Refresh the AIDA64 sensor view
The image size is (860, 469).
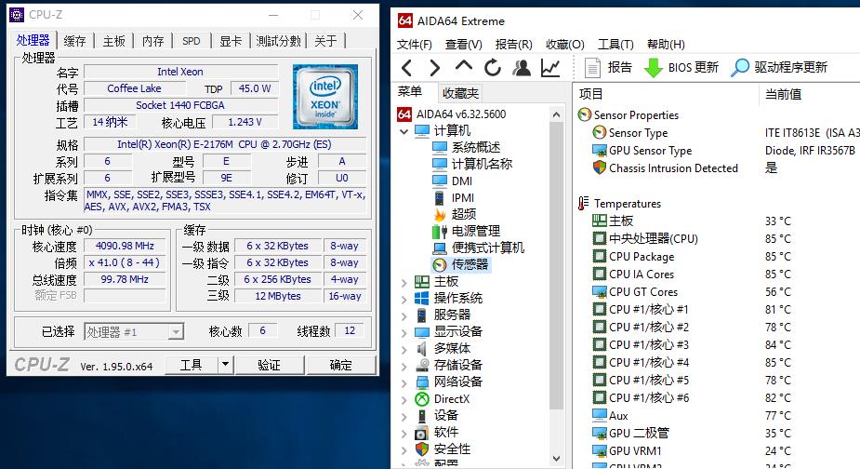[x=493, y=68]
